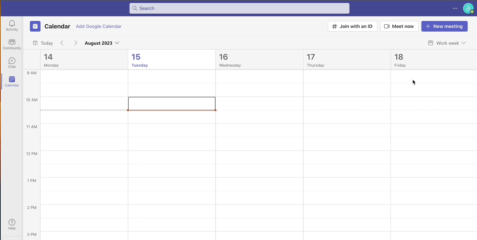Open the Work week view dropdown

tap(447, 43)
